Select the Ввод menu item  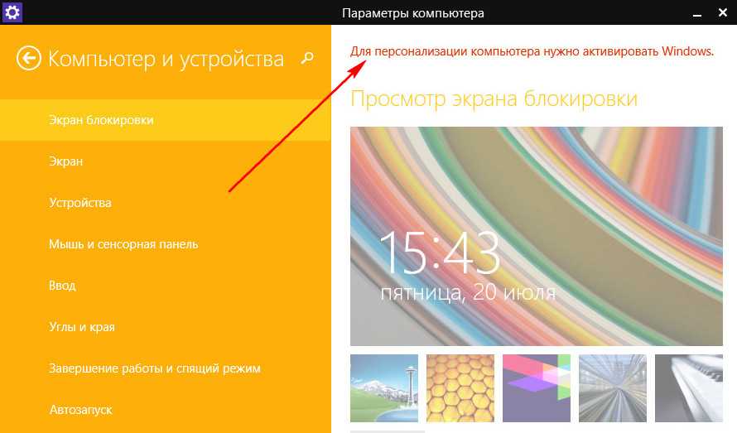click(x=62, y=286)
